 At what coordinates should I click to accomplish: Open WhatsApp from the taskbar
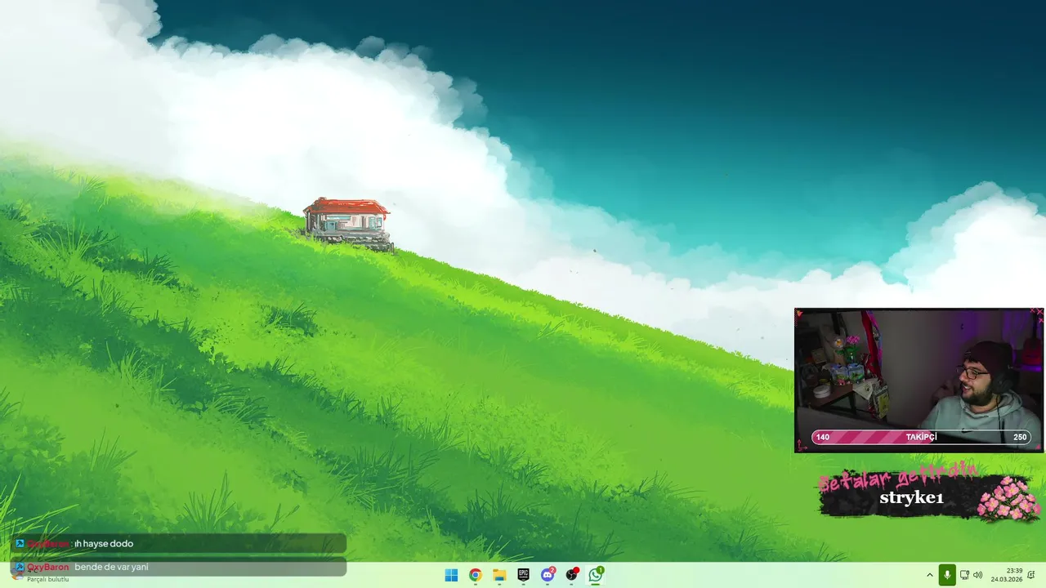(596, 575)
